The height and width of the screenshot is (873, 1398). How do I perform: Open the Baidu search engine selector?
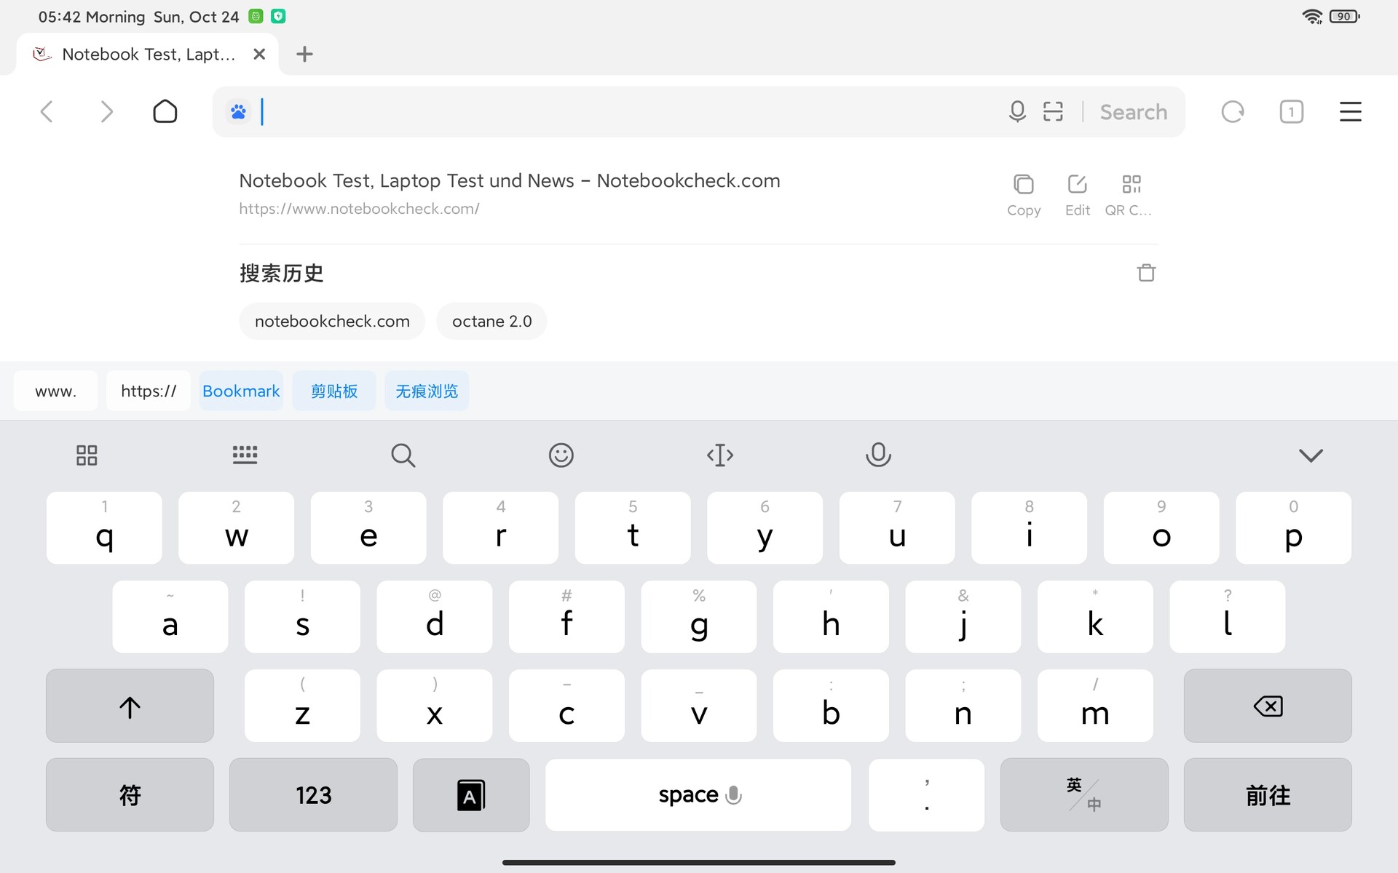tap(238, 111)
